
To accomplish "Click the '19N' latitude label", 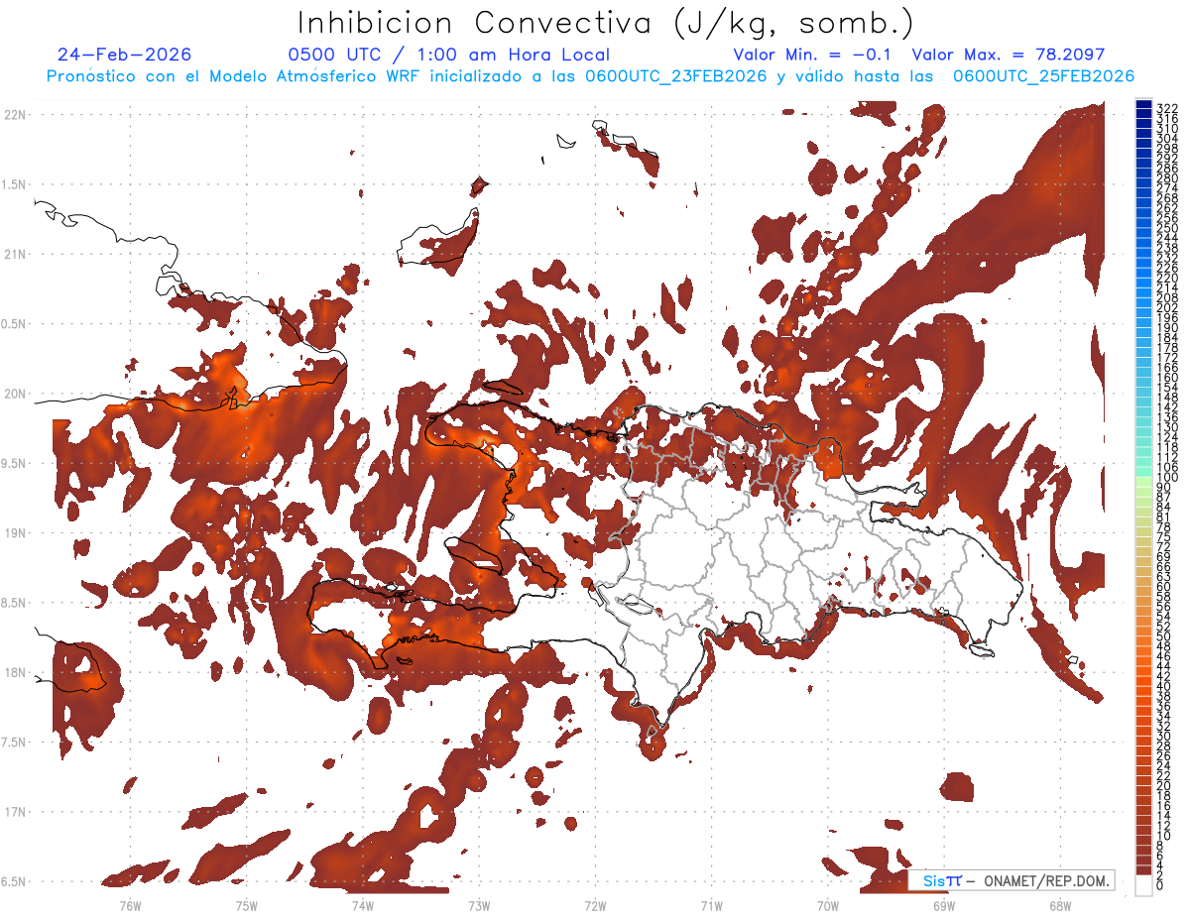I will coord(15,533).
